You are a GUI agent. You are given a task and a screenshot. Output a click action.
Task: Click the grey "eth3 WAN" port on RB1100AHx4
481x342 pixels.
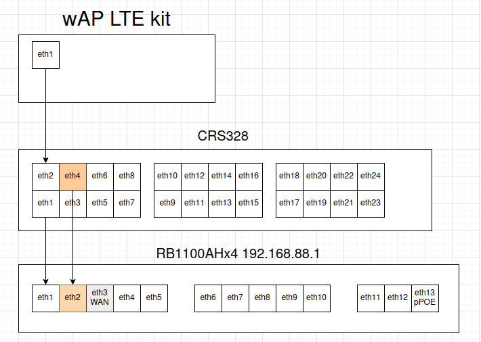click(x=100, y=298)
